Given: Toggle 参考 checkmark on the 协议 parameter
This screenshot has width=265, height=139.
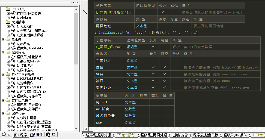Looking at the screenshot, I should tap(153, 67).
